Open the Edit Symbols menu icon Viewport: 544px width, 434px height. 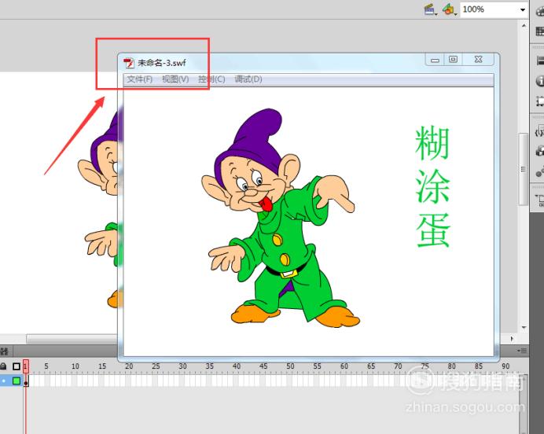pos(449,9)
